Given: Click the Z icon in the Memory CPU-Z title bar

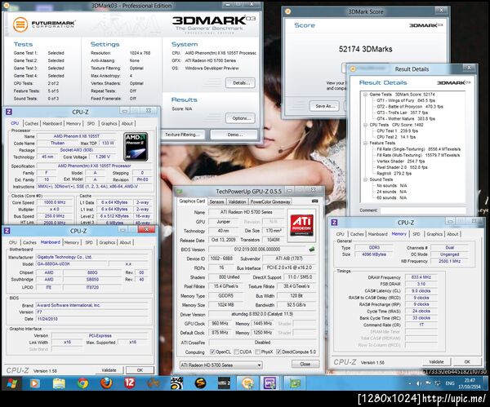Looking at the screenshot, I should 334,222.
